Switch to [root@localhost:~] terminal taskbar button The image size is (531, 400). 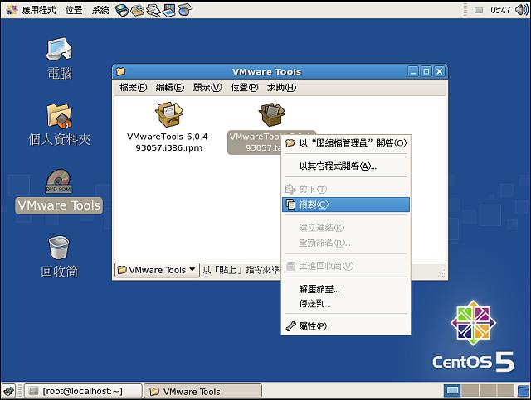tap(83, 391)
